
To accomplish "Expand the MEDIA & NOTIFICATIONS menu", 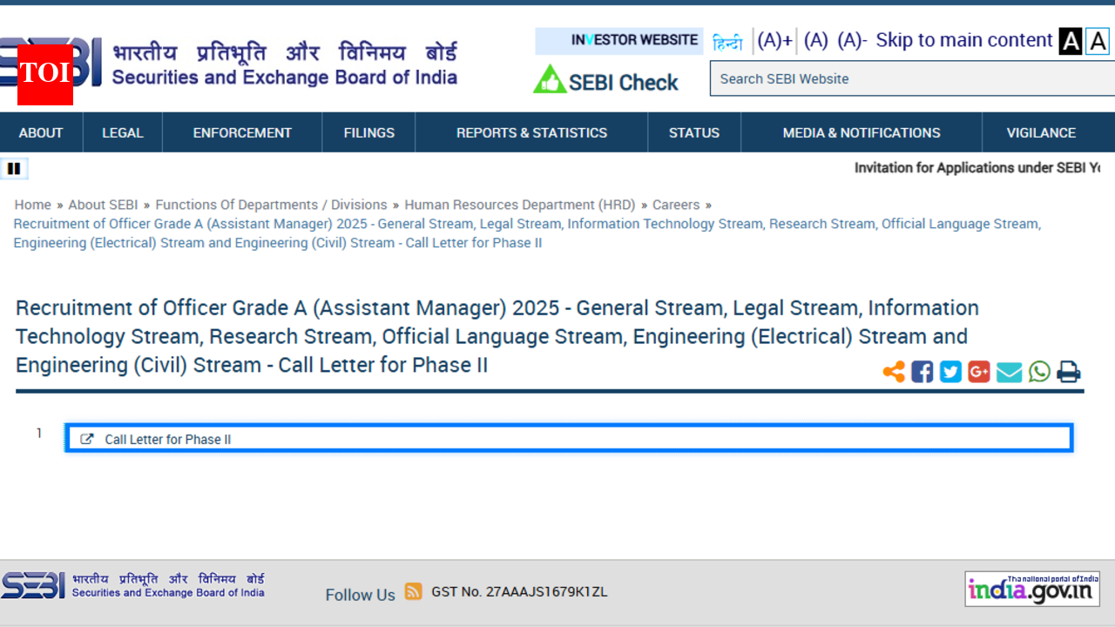I will pos(861,131).
